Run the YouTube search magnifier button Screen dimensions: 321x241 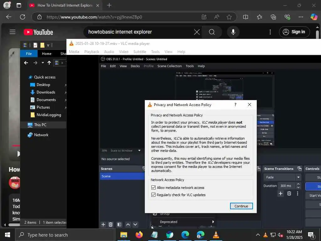212,32
